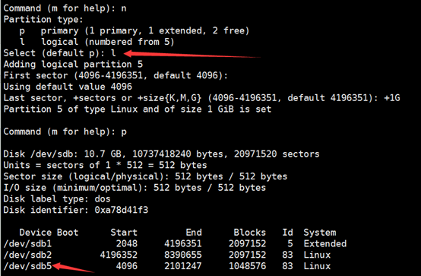This screenshot has width=421, height=276.
Task: Click the 'Id' column header
Action: point(287,233)
